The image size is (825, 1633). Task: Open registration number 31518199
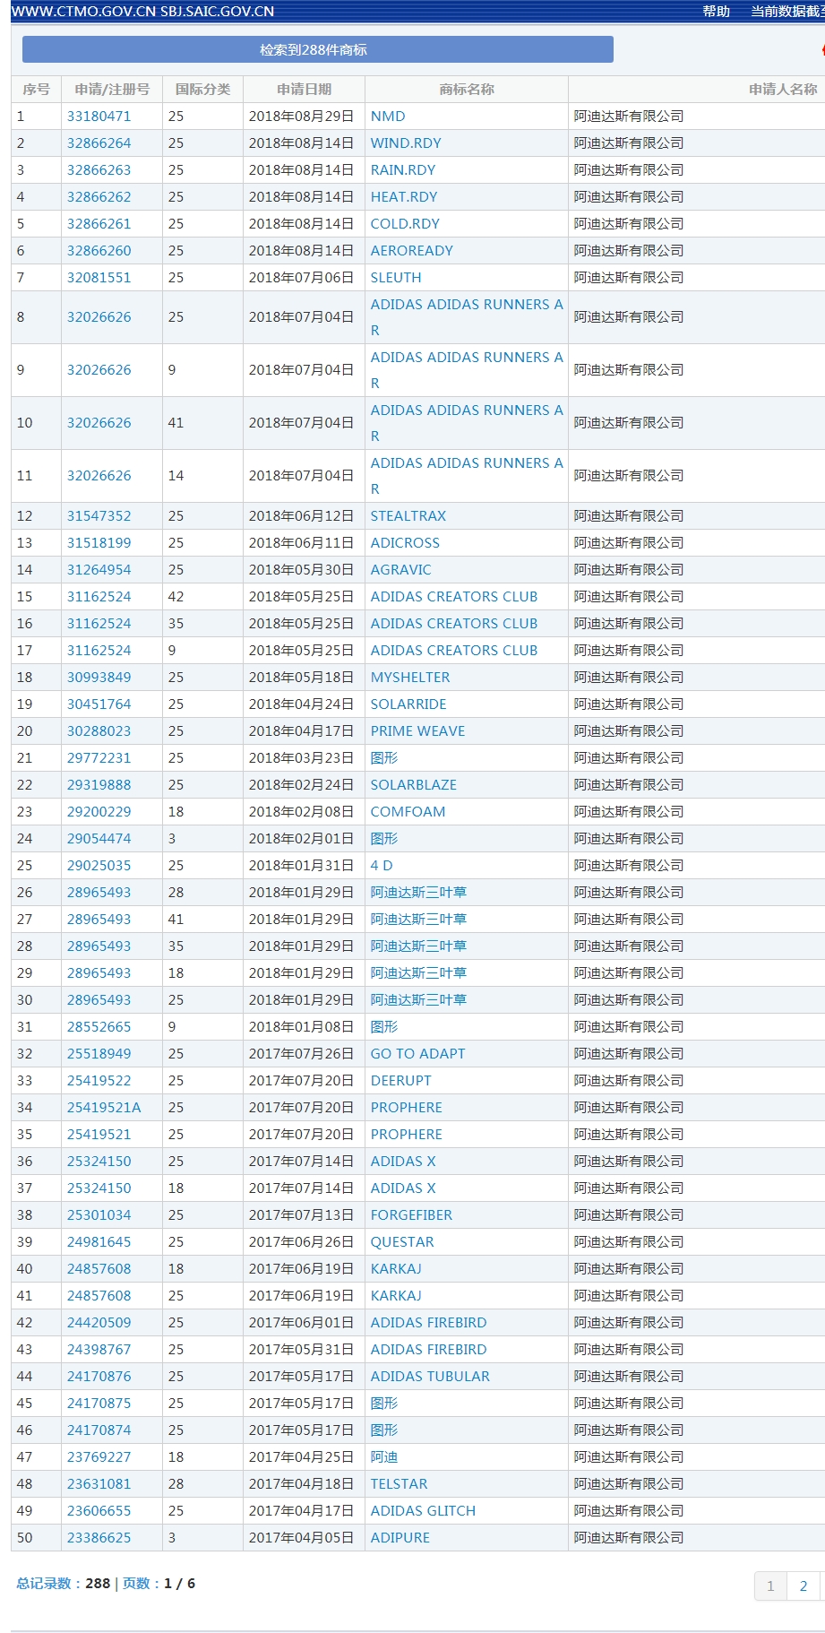[99, 543]
